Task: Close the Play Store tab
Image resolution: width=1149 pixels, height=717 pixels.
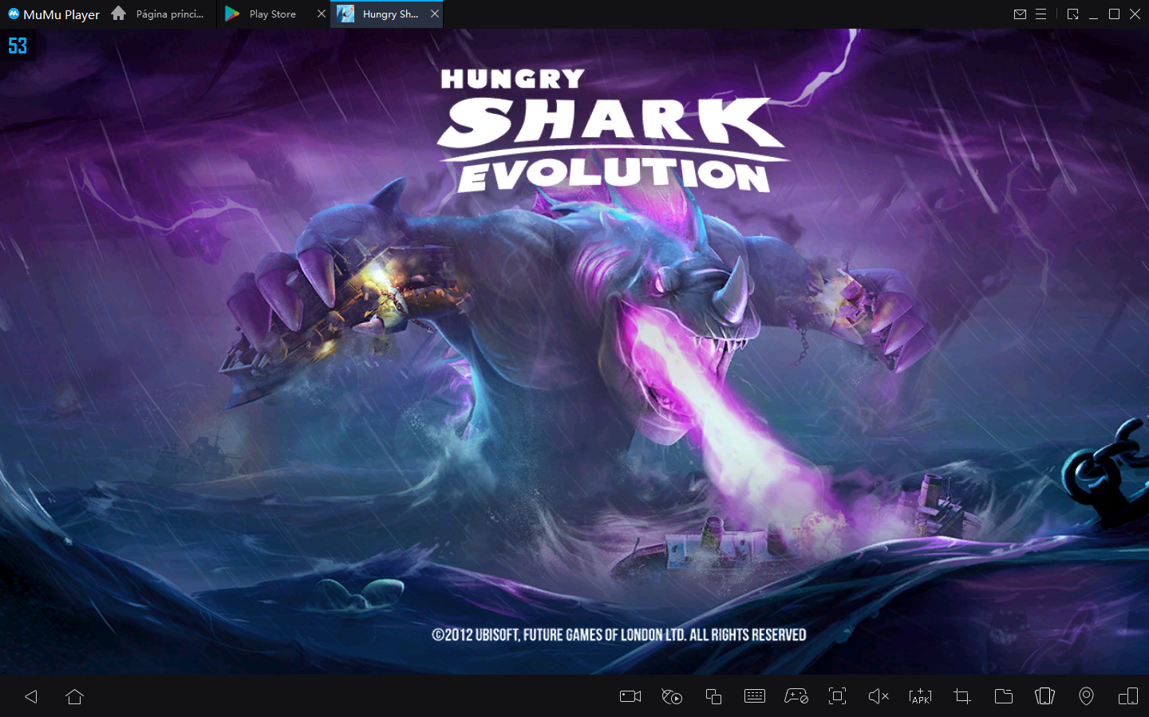Action: (x=322, y=14)
